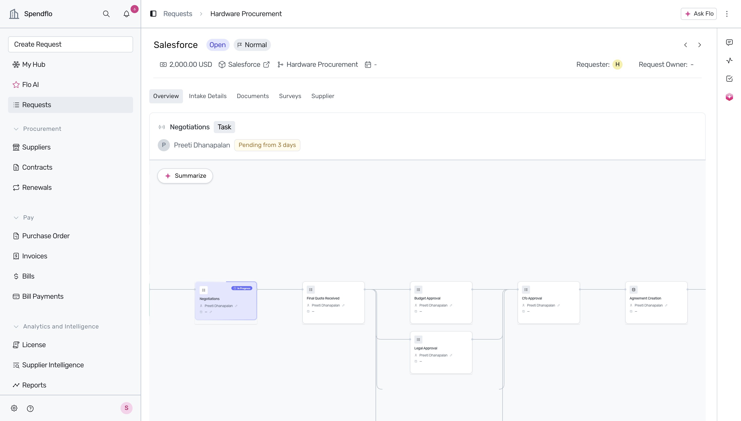Click Requests breadcrumb link
The image size is (741, 421).
click(x=178, y=14)
